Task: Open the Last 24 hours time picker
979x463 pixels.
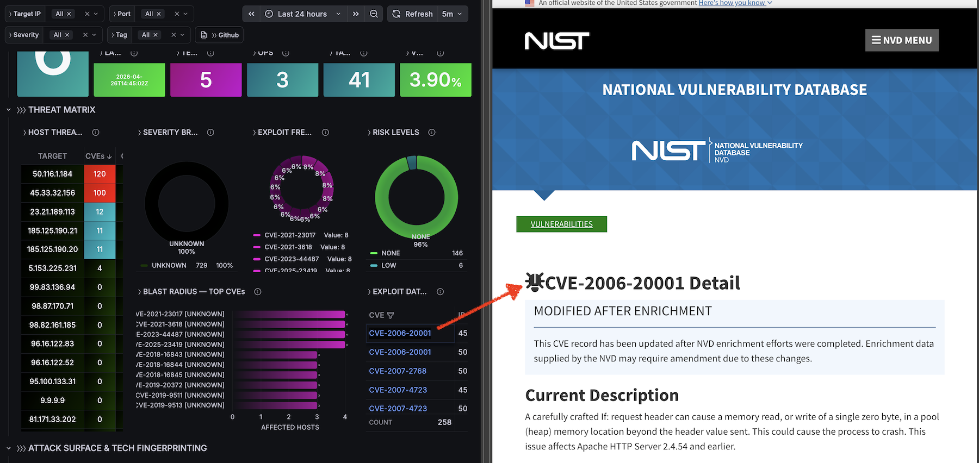Action: (x=302, y=14)
